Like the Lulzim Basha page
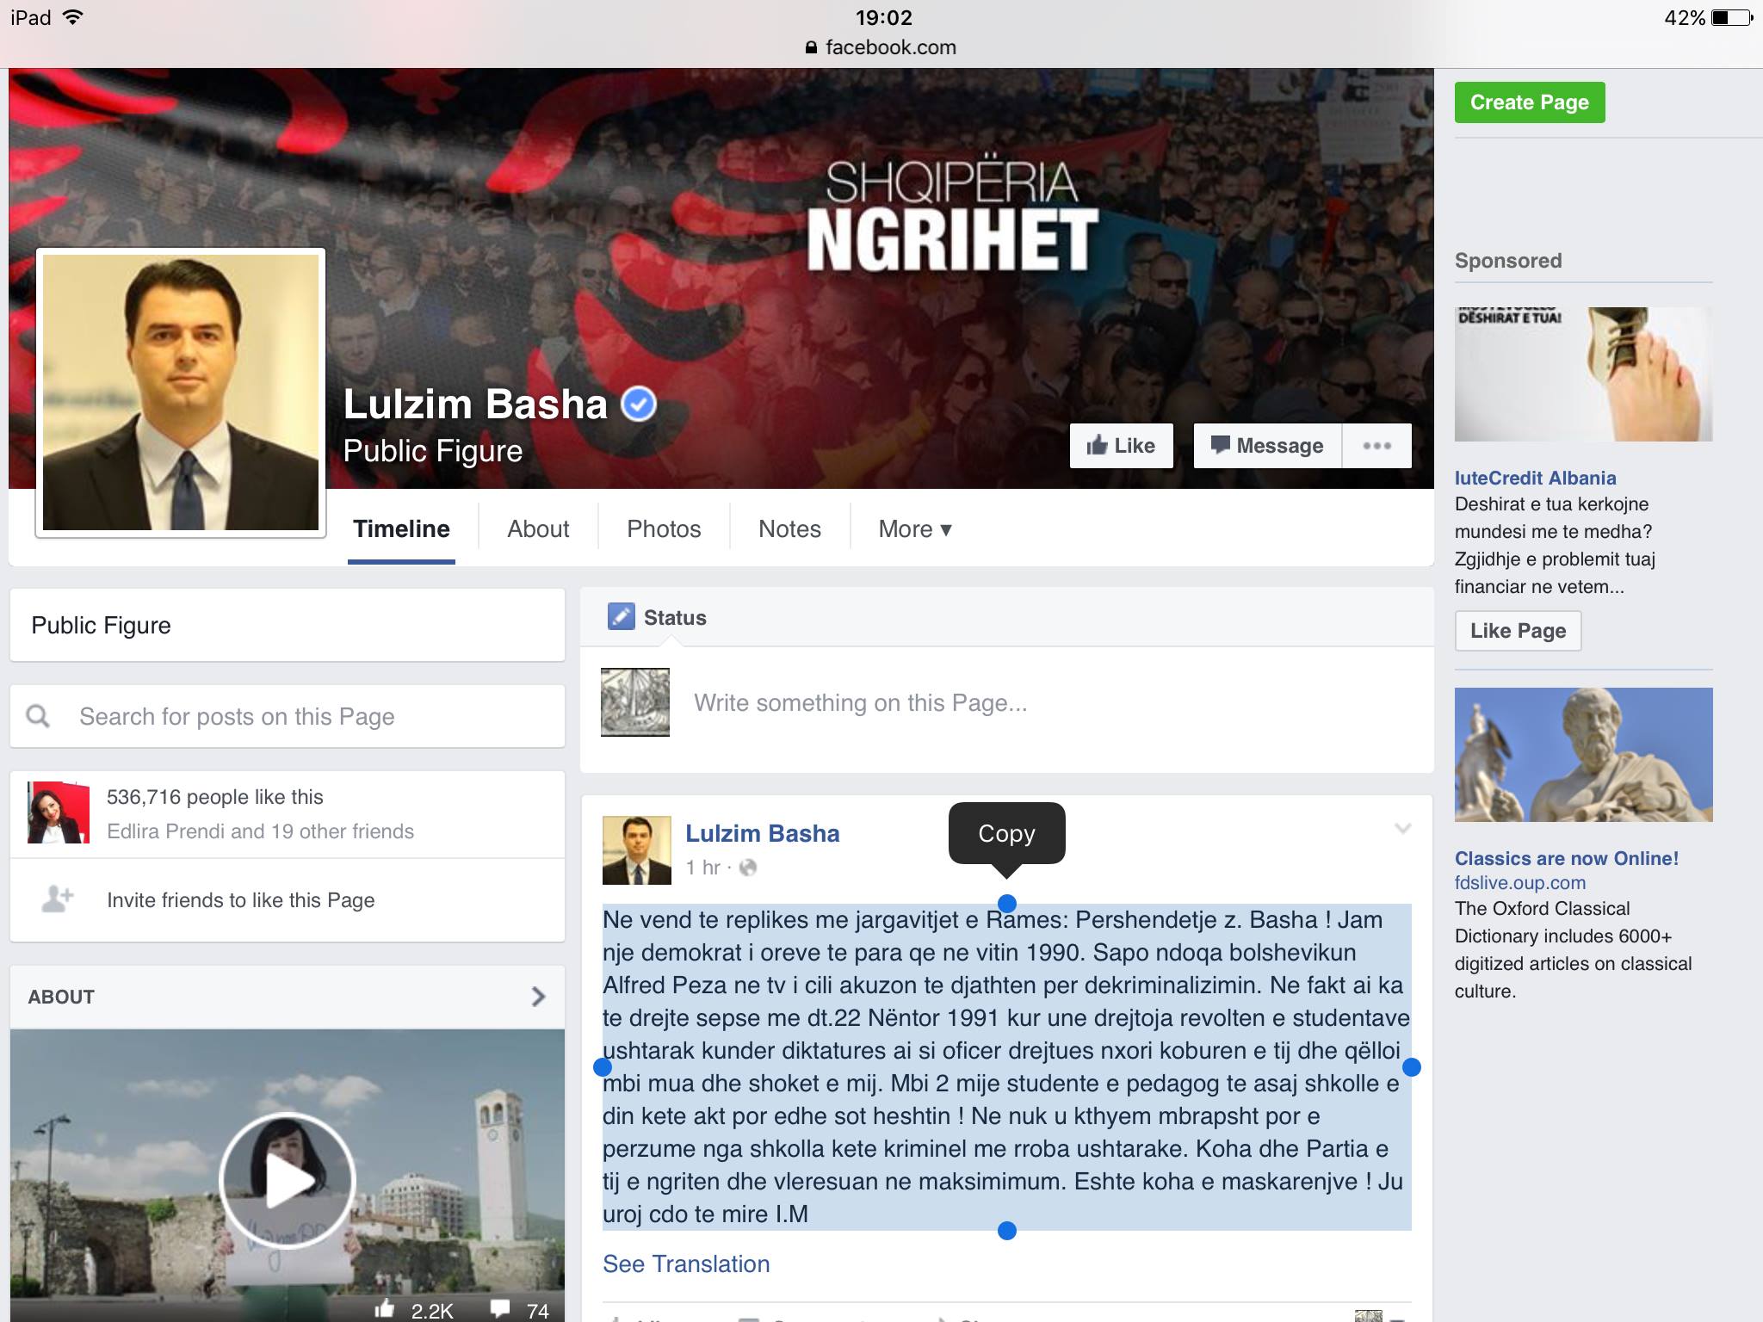 point(1121,446)
